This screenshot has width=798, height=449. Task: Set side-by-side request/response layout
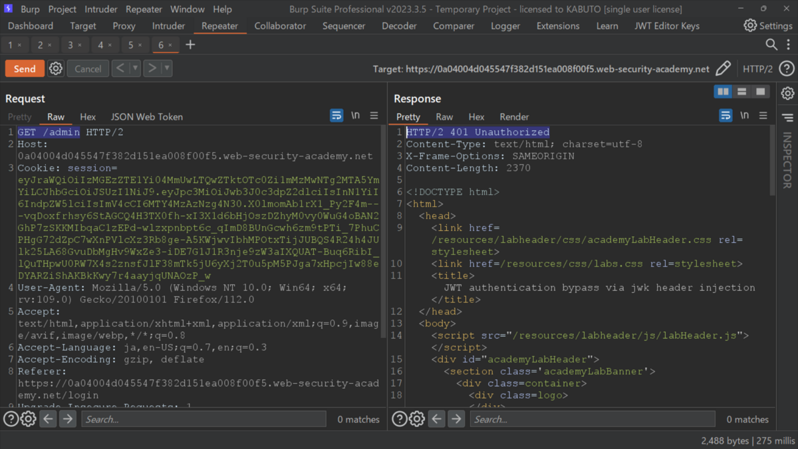(723, 92)
